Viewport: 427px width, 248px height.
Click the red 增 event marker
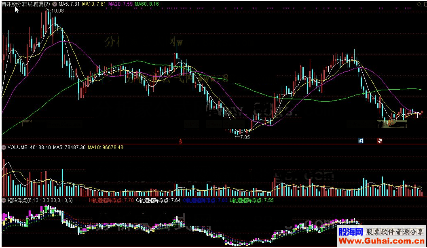click(x=379, y=141)
